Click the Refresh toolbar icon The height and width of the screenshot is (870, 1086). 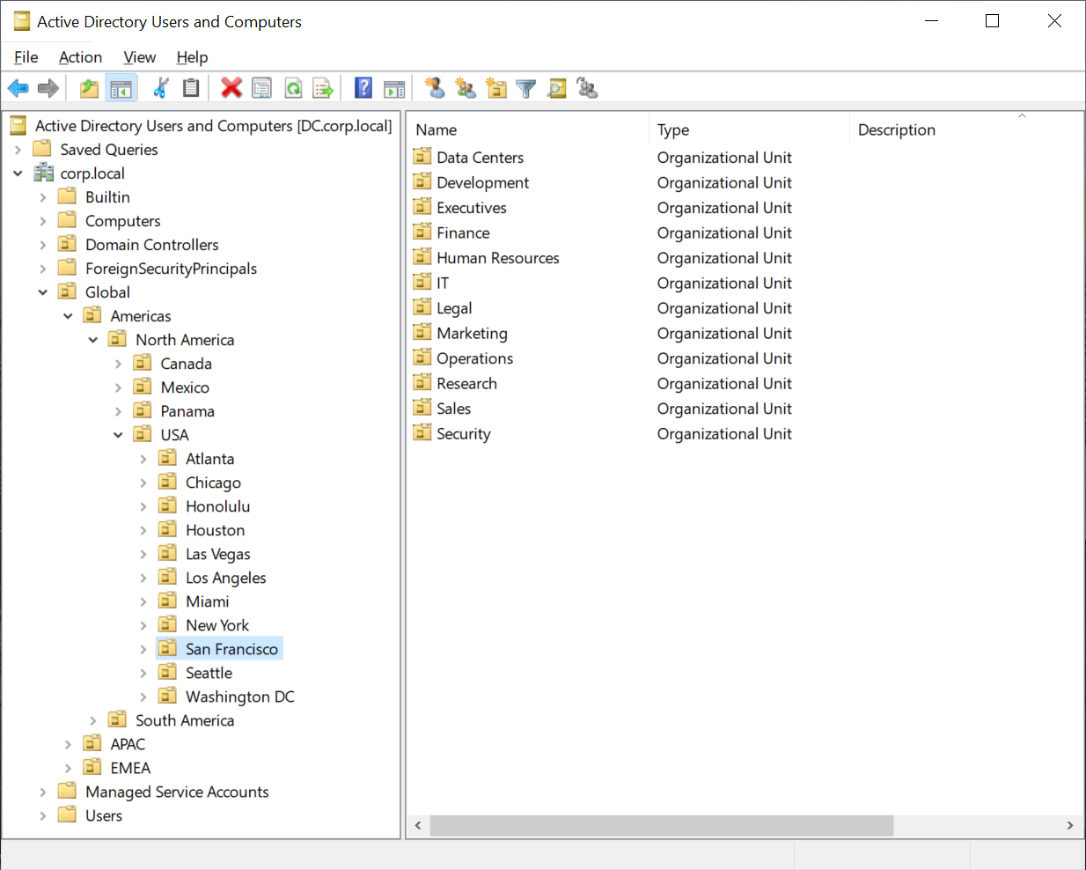[x=293, y=88]
